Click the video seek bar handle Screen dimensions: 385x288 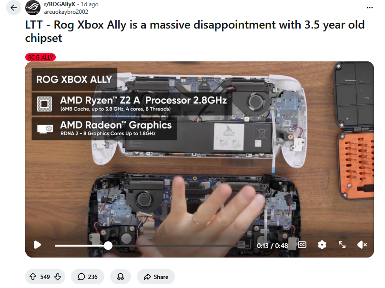[108, 246]
